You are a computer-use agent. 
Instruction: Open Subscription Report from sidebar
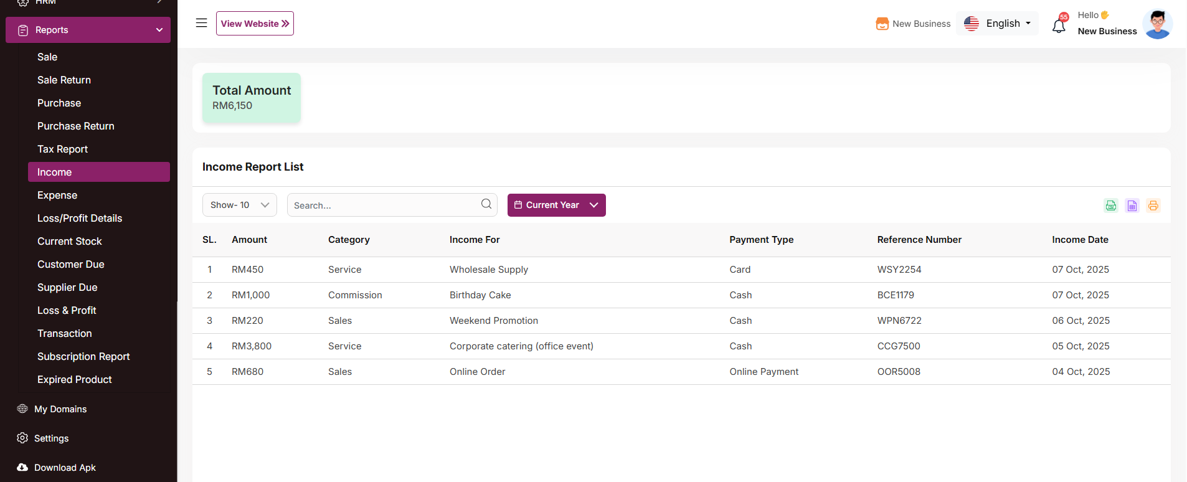(x=83, y=356)
